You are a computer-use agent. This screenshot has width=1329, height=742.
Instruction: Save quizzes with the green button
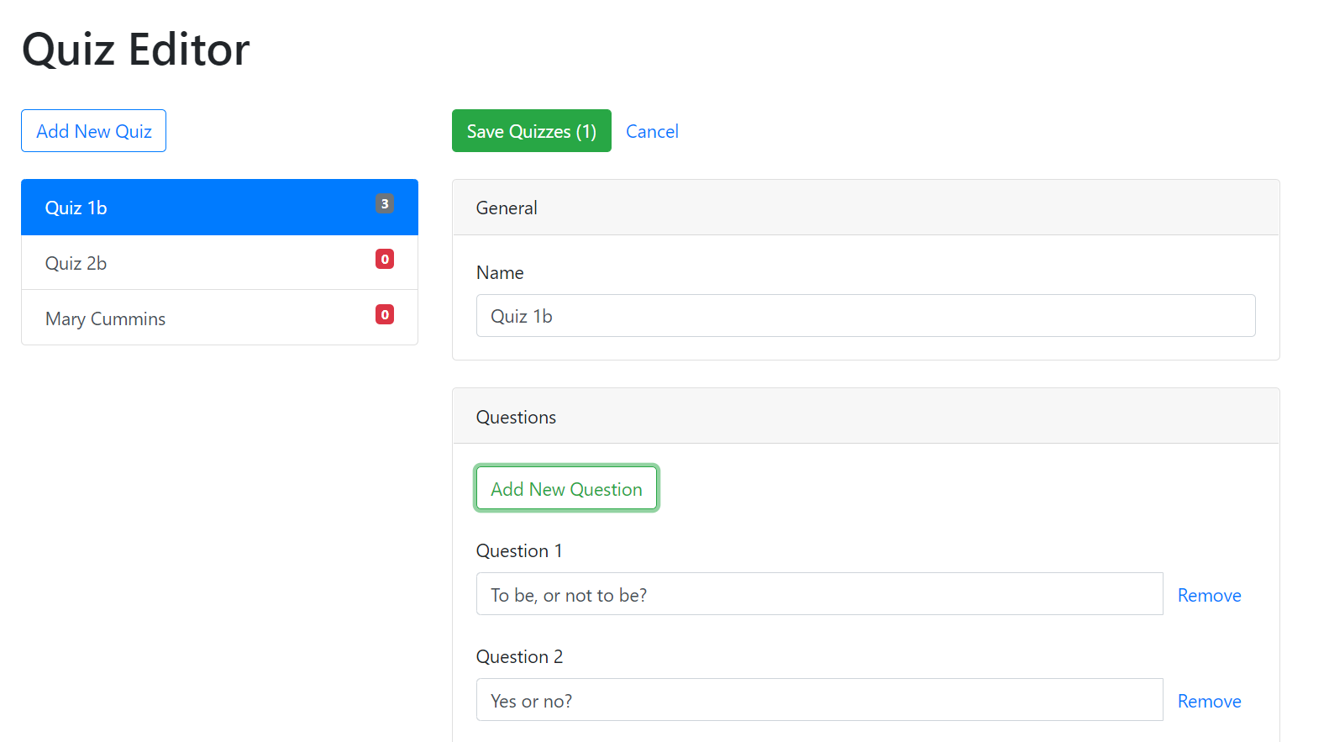click(x=531, y=131)
